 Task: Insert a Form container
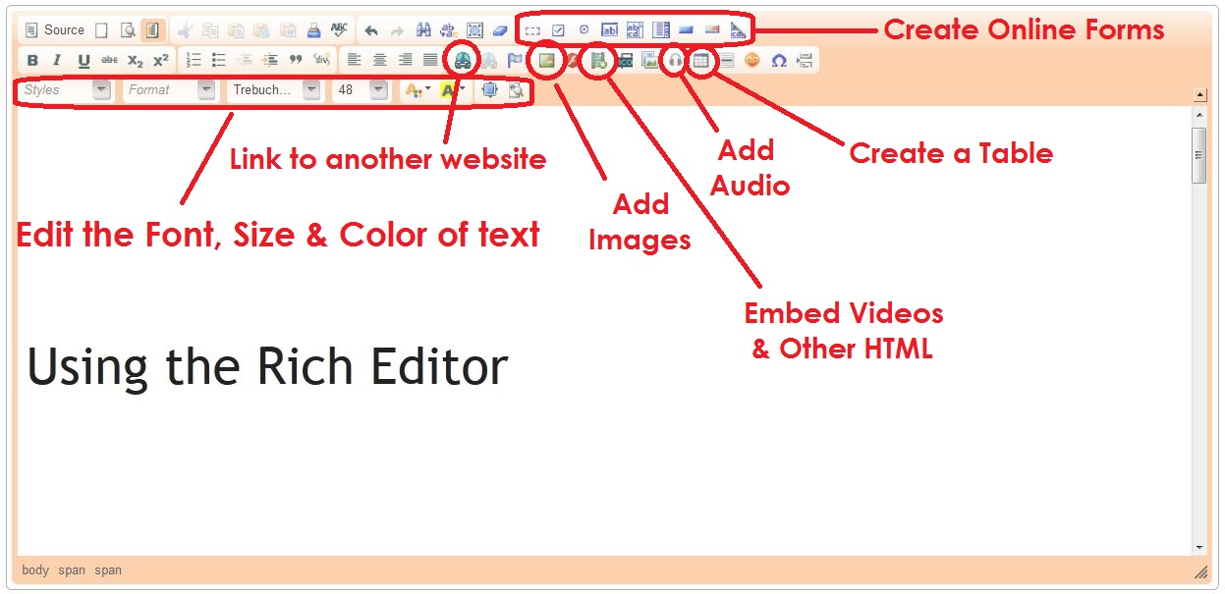click(532, 30)
